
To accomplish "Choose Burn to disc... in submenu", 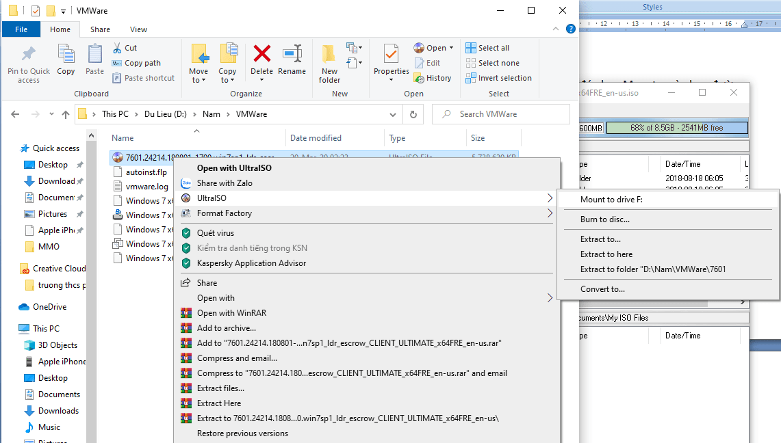I will (x=604, y=219).
